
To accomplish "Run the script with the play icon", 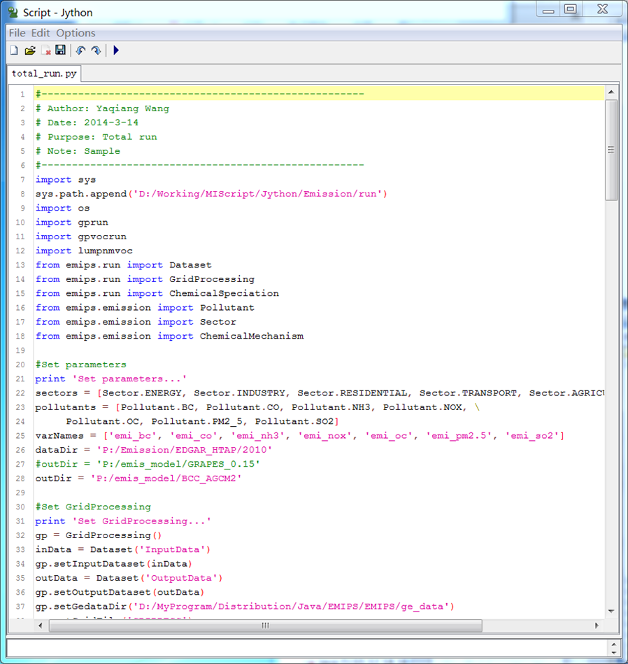I will [116, 50].
